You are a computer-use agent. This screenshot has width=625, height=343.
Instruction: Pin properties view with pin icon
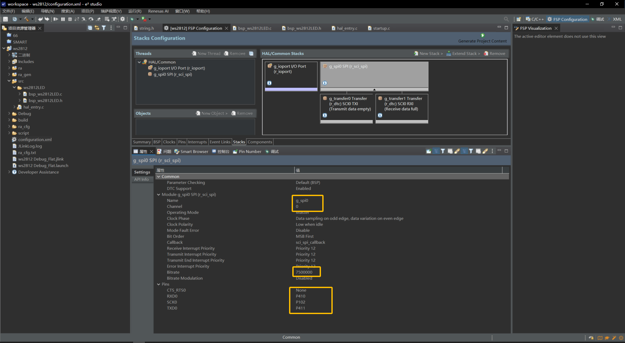(428, 151)
